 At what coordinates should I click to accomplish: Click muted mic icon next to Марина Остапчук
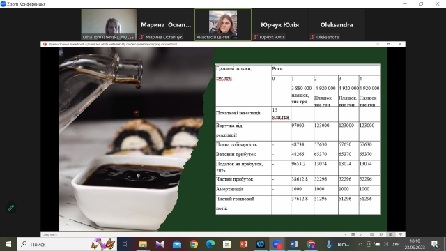(141, 37)
